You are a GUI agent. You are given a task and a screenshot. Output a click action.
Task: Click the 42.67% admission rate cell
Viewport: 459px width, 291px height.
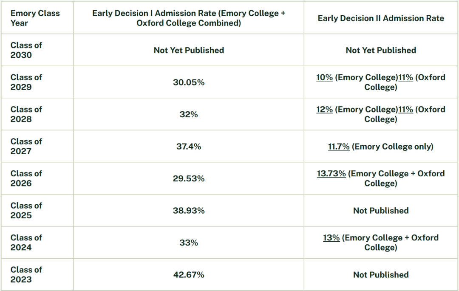189,275
